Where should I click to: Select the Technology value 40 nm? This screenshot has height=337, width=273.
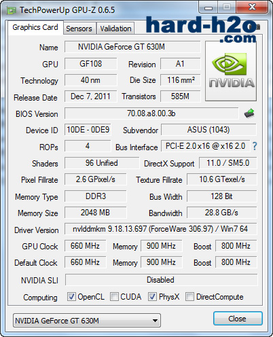tap(91, 80)
